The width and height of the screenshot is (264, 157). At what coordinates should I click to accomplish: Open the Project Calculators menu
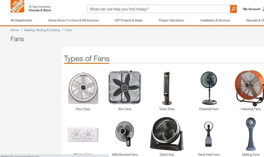click(x=171, y=20)
